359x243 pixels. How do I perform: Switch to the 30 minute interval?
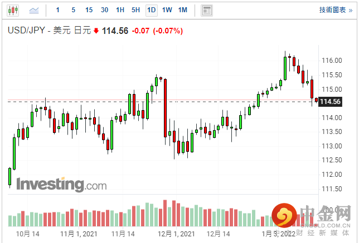click(x=104, y=10)
